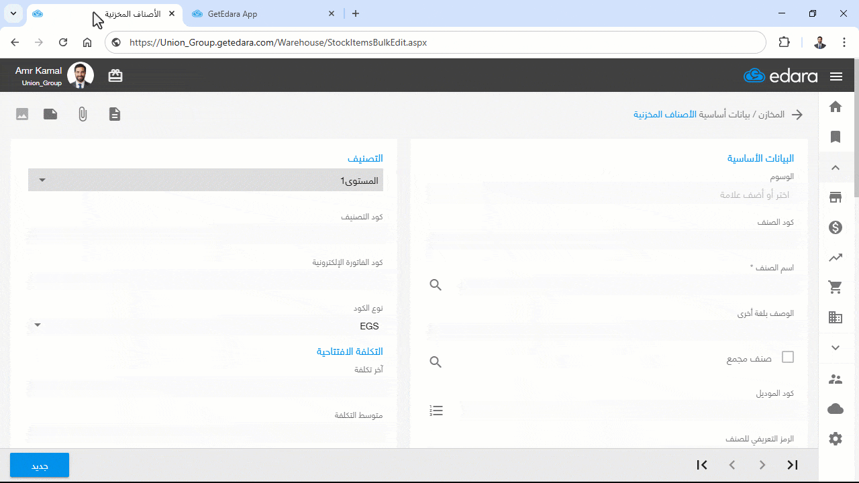Select the الأصناف المخزنية browser tab

point(105,13)
